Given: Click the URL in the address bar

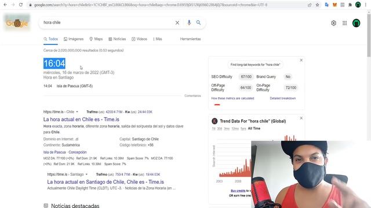Looking at the screenshot, I should [151, 5].
